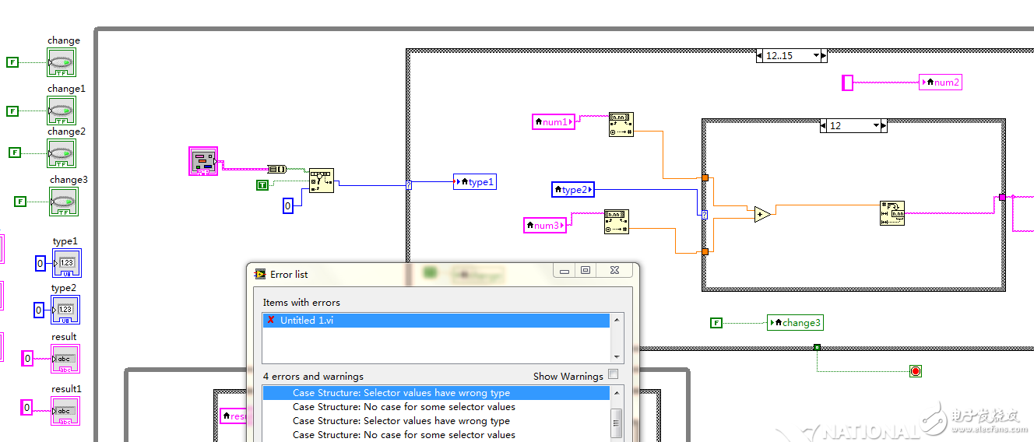Toggle the False constant wired to change2
The width and height of the screenshot is (1034, 442).
pos(14,153)
